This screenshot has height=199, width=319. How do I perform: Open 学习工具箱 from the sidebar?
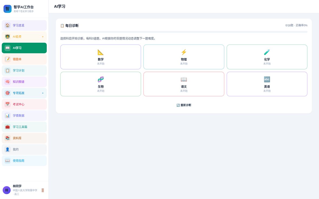[24, 127]
